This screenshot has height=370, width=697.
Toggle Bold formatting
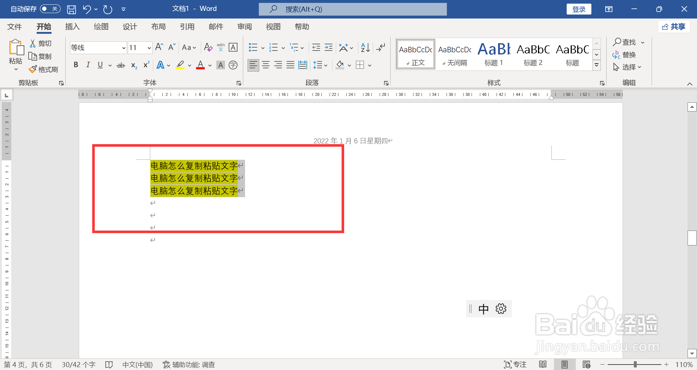click(76, 65)
